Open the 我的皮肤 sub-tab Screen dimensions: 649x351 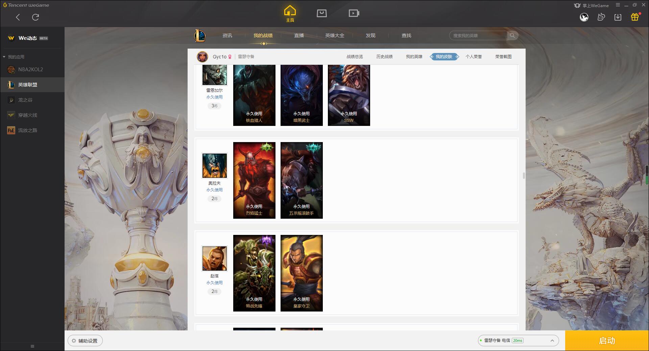[444, 57]
